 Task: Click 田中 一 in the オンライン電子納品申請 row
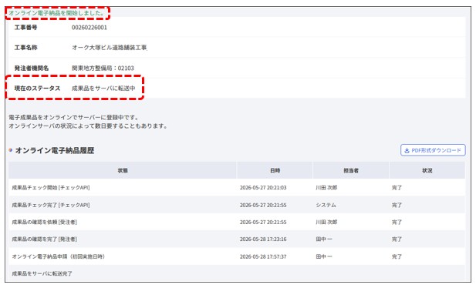coord(324,256)
